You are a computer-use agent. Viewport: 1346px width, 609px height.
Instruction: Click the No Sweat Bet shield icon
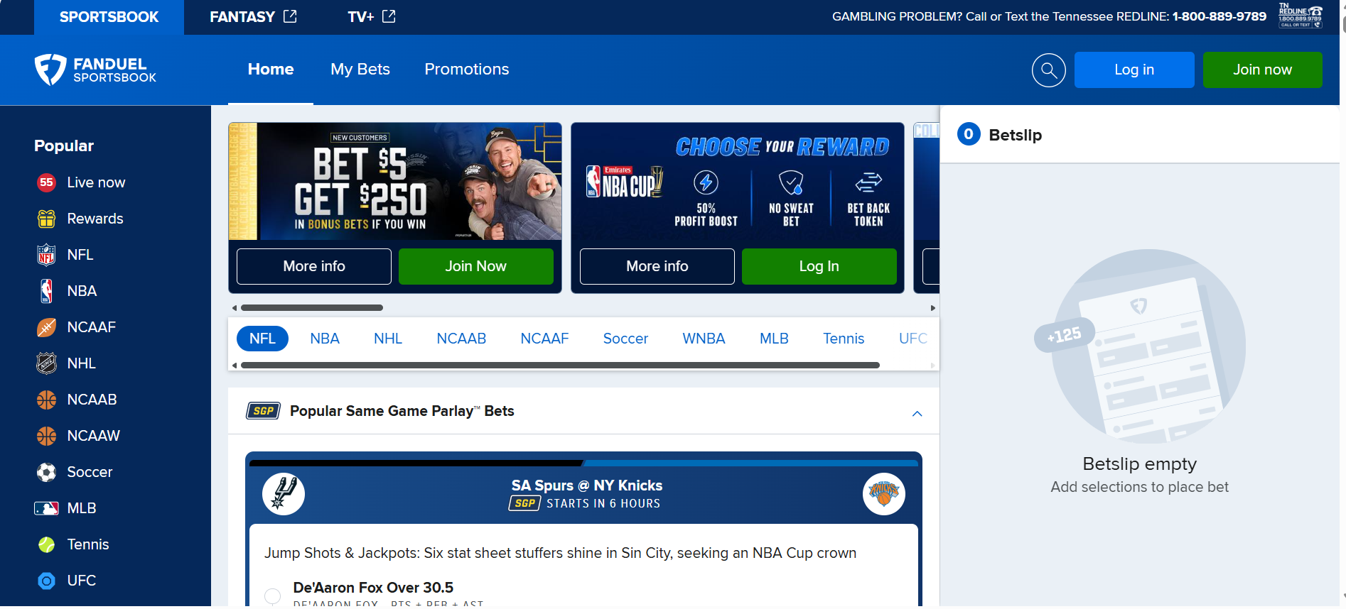[791, 182]
